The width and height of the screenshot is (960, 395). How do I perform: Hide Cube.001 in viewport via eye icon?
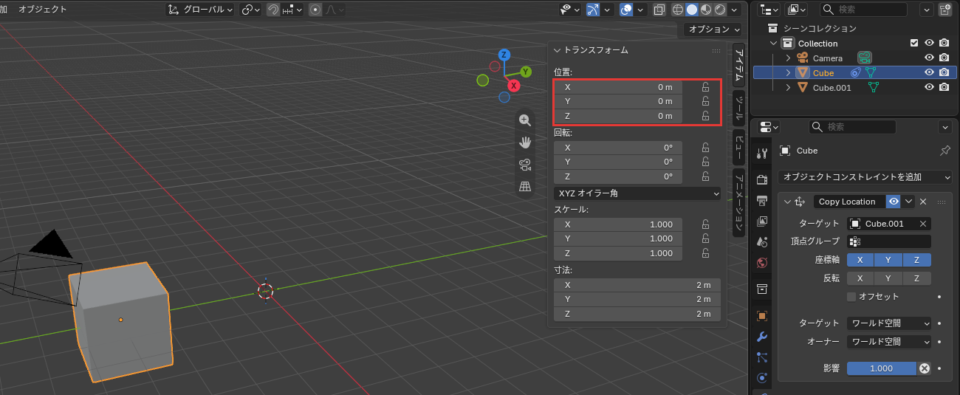tap(929, 87)
